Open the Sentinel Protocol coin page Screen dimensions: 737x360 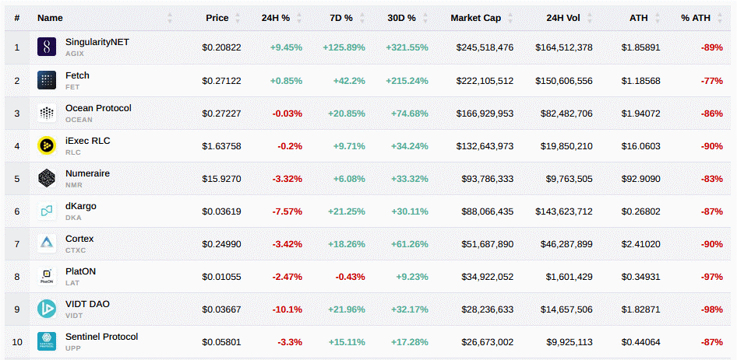point(101,337)
